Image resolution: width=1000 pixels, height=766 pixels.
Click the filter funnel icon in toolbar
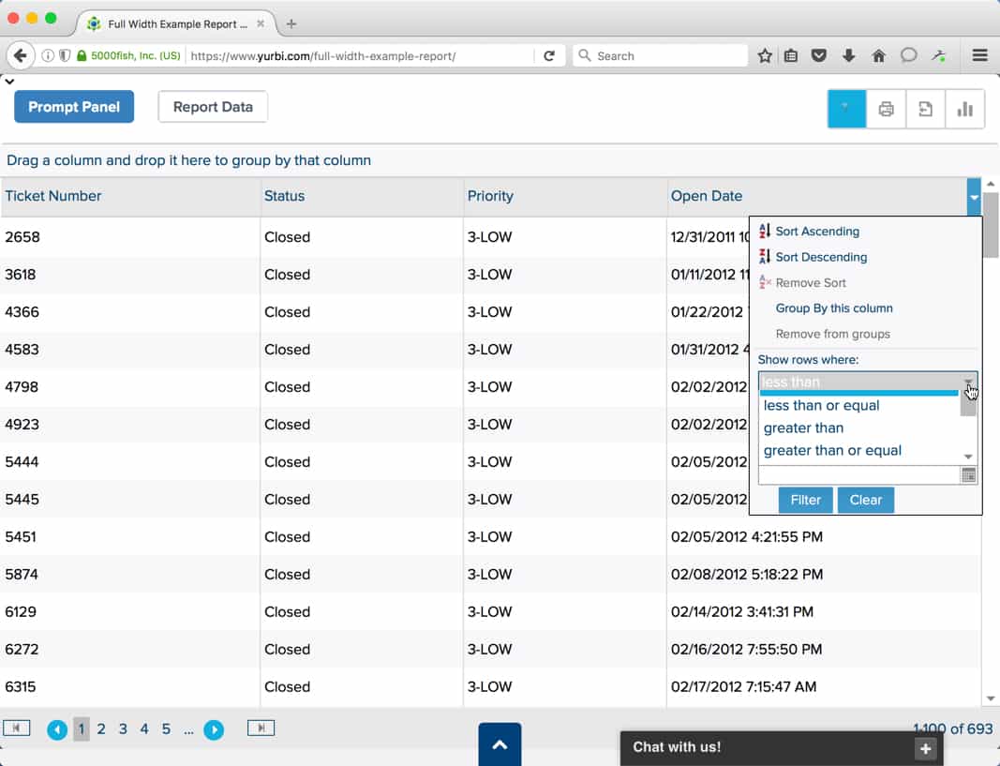pyautogui.click(x=846, y=109)
